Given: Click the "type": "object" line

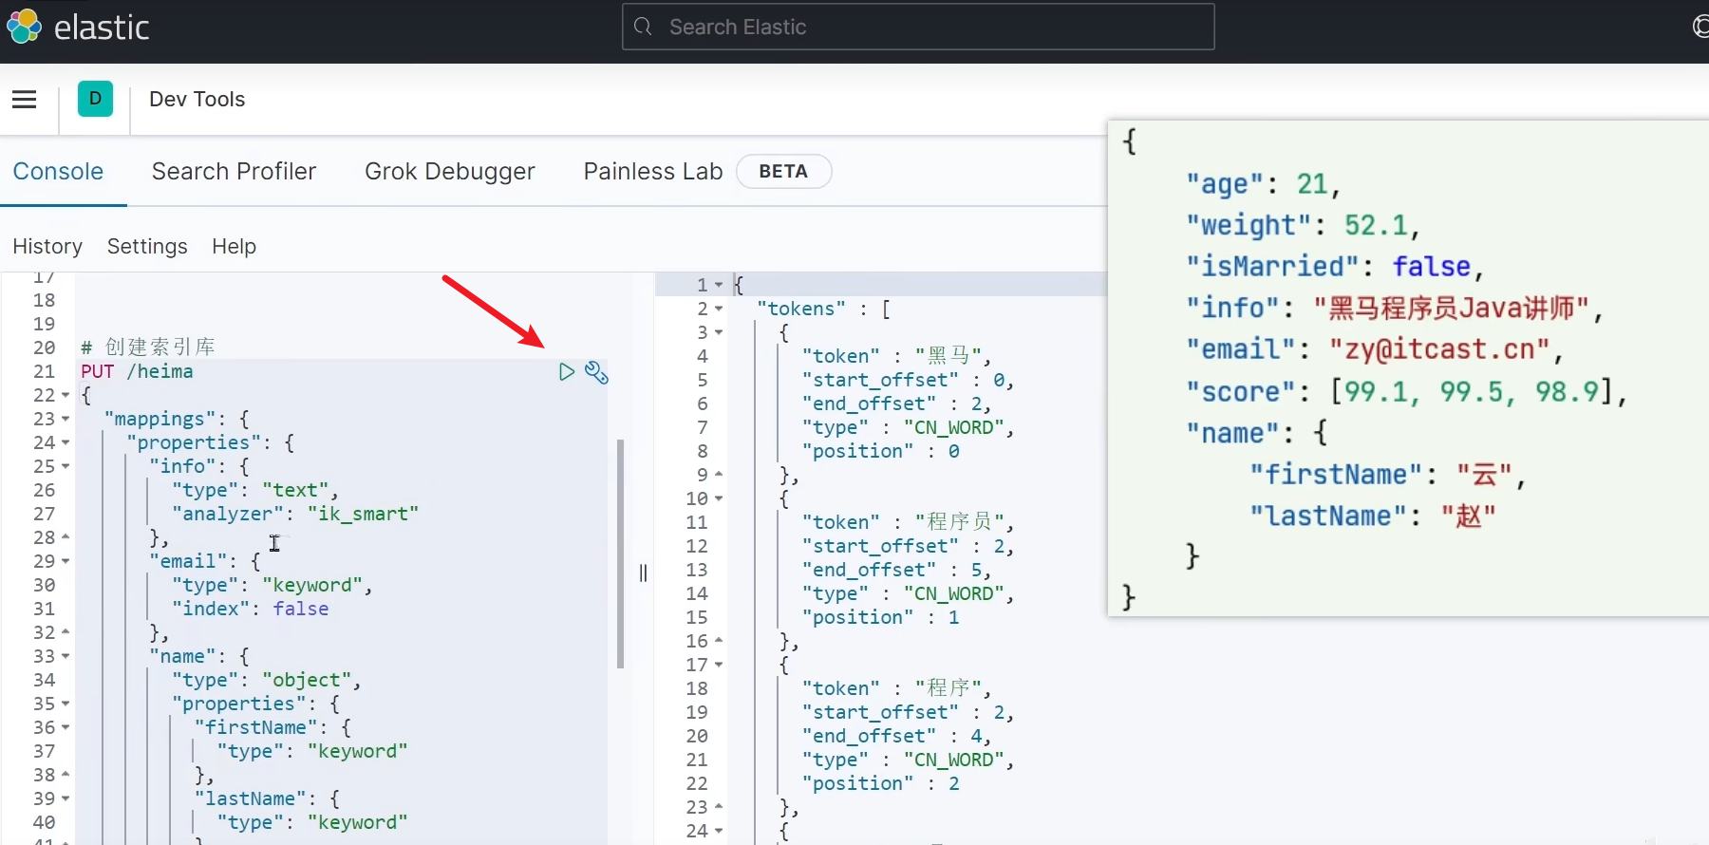Looking at the screenshot, I should click(267, 680).
